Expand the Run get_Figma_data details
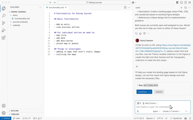This screenshot has height=120, width=193. [138, 85]
